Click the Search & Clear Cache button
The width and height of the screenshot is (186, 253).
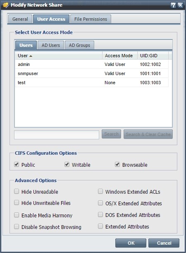click(148, 134)
